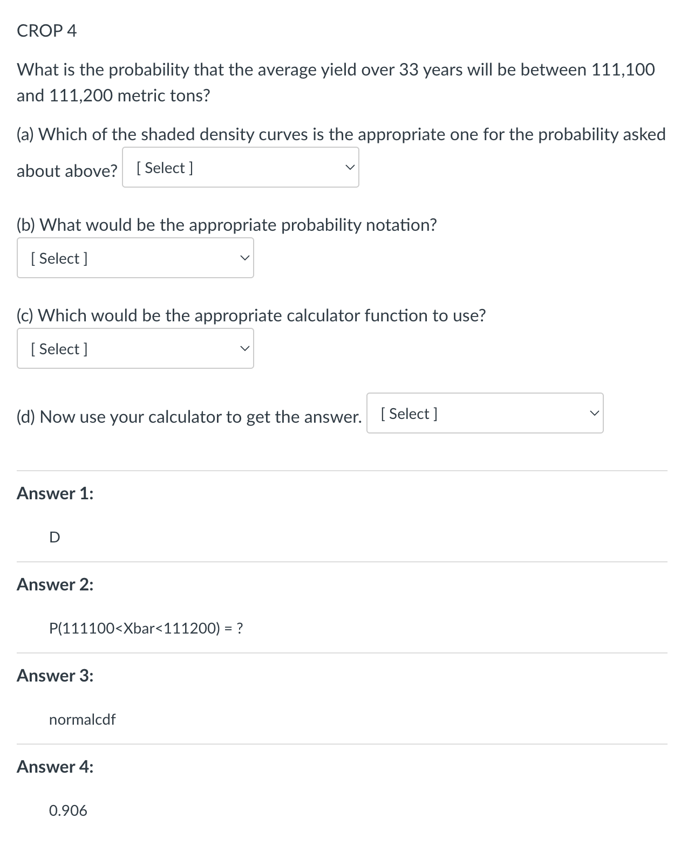Image resolution: width=681 pixels, height=853 pixels.
Task: Click the chevron on the part (b) dropdown
Action: pos(244,258)
